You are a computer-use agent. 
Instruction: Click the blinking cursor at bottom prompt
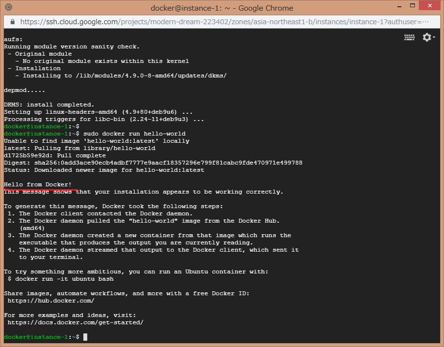85,337
